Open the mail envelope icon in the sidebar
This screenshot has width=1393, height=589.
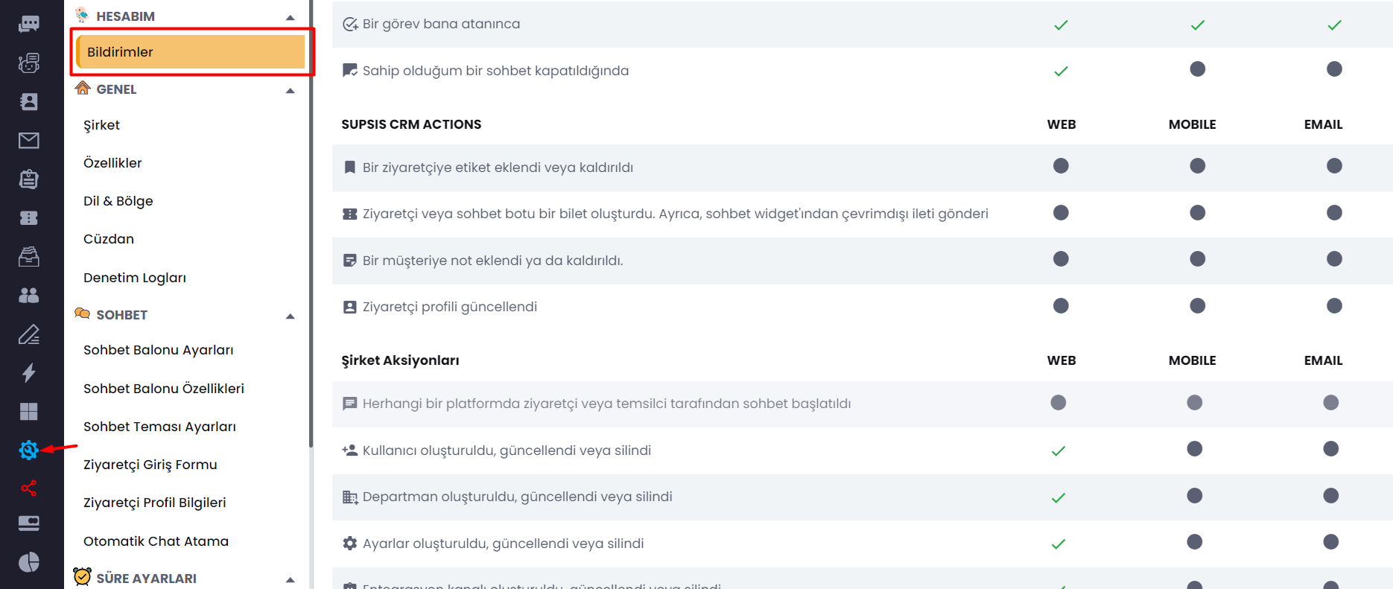(28, 140)
